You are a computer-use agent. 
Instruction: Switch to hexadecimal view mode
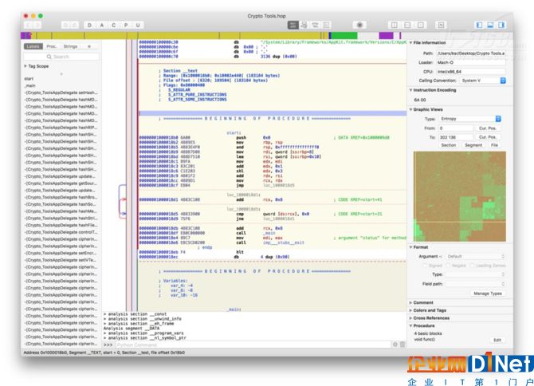coord(326,25)
